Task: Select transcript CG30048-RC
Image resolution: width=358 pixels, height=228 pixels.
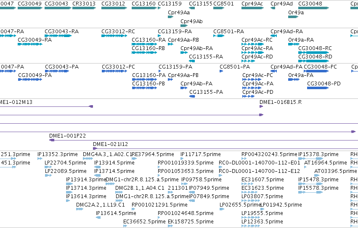Action: coord(313,53)
